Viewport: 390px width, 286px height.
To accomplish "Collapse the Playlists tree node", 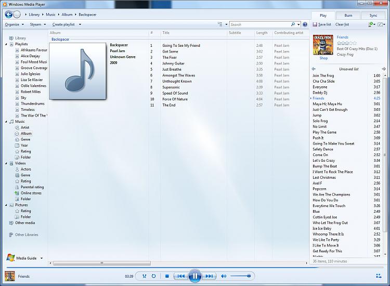I will click(6, 44).
